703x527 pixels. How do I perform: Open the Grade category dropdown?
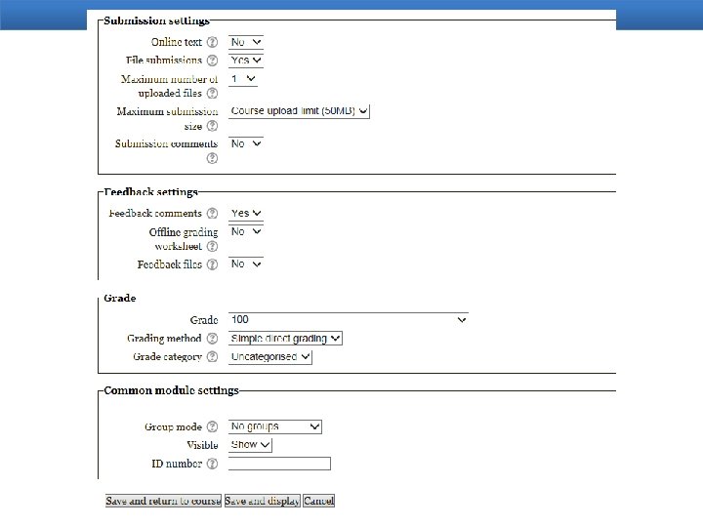269,357
